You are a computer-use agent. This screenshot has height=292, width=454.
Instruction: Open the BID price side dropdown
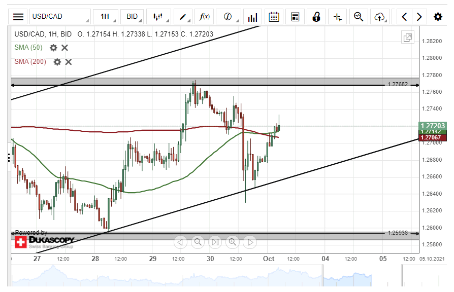click(x=133, y=17)
